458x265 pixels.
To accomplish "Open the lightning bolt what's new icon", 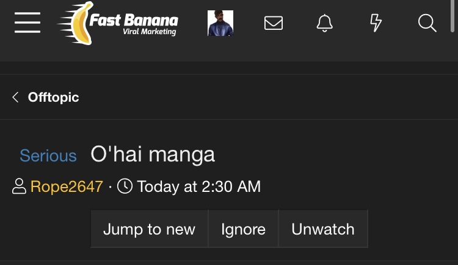I will 376,23.
